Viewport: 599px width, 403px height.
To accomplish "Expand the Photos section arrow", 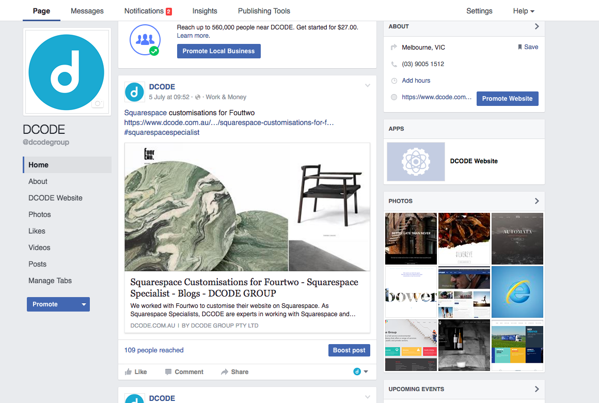I will pyautogui.click(x=537, y=201).
